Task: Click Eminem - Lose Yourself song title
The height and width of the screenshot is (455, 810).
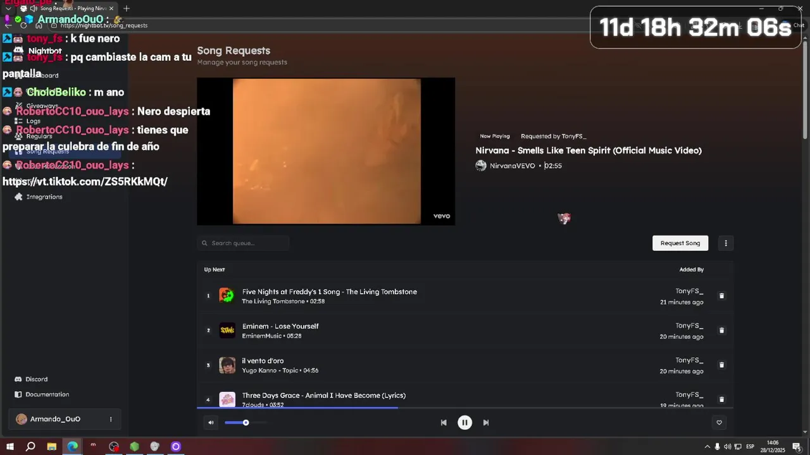Action: click(x=280, y=326)
